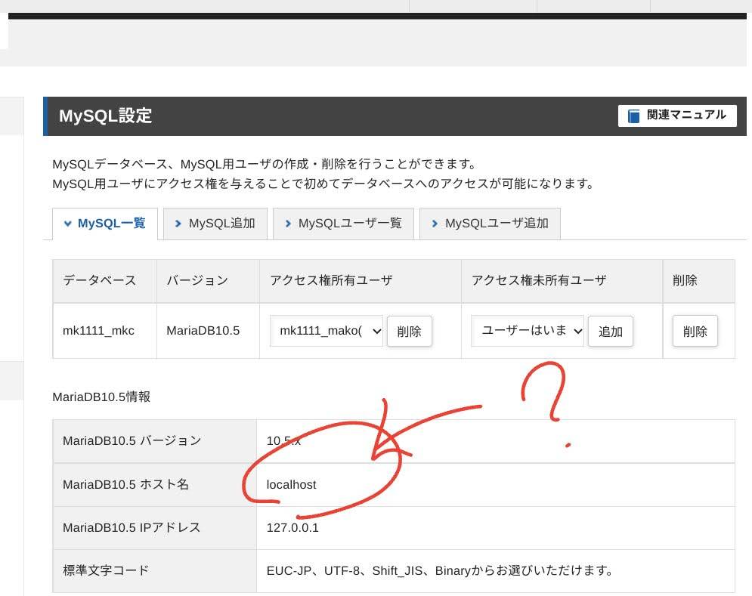Delete database with the rightmost 削除 button
The image size is (752, 596).
coord(695,331)
